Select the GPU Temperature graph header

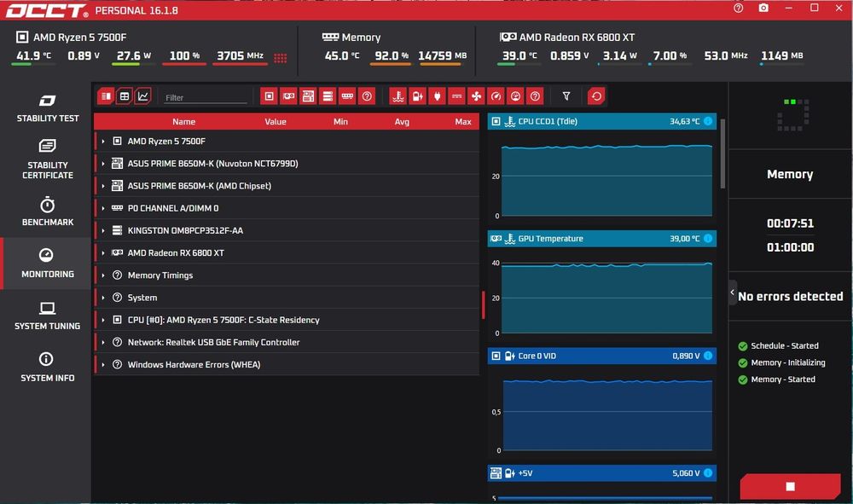click(601, 238)
